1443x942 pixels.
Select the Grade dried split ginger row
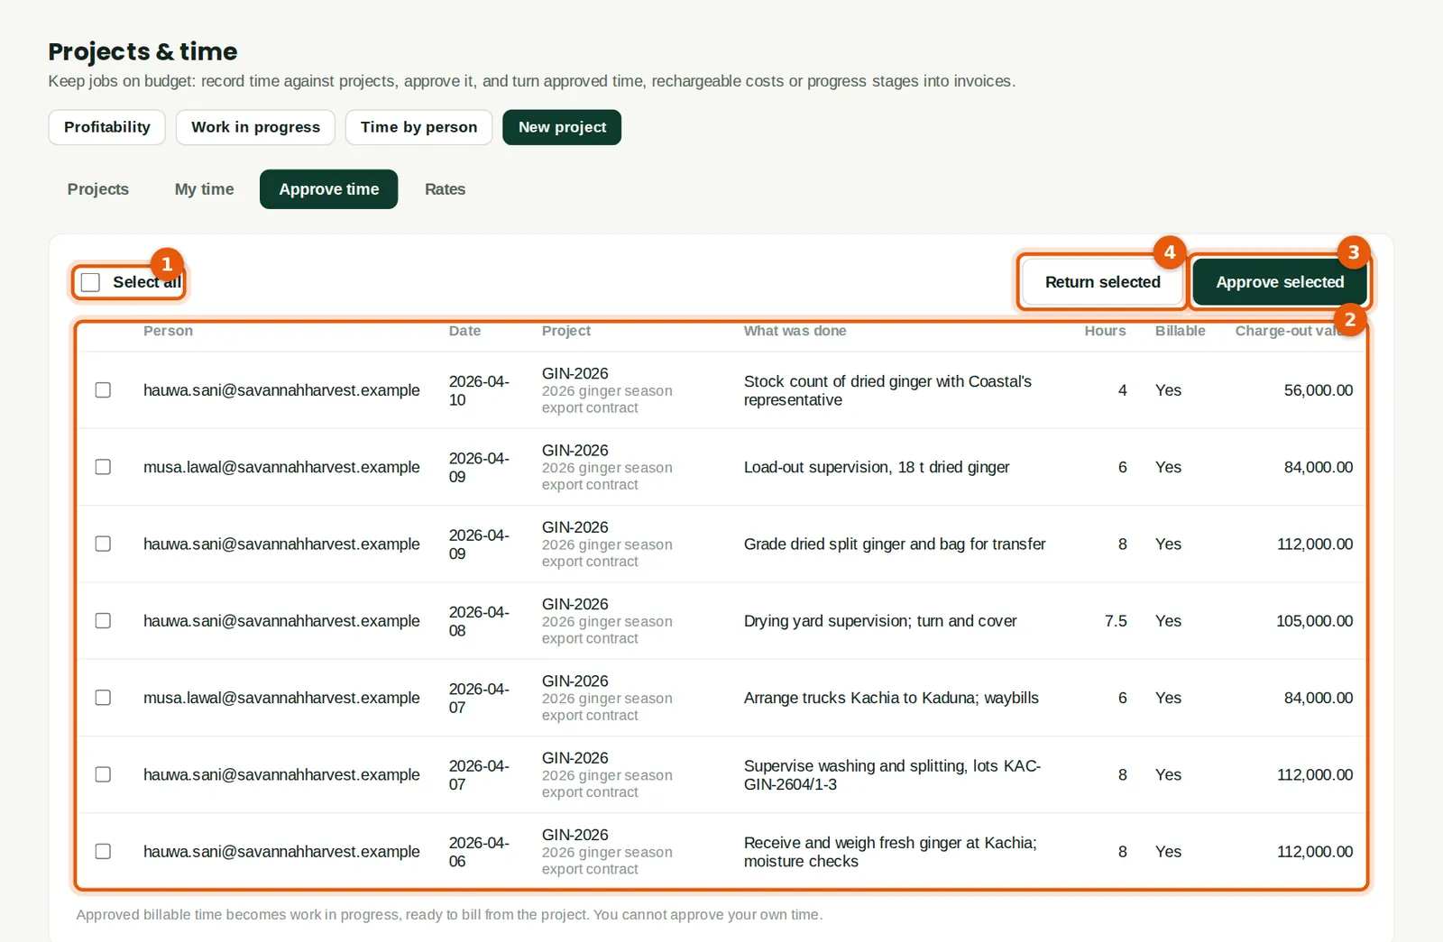(103, 544)
